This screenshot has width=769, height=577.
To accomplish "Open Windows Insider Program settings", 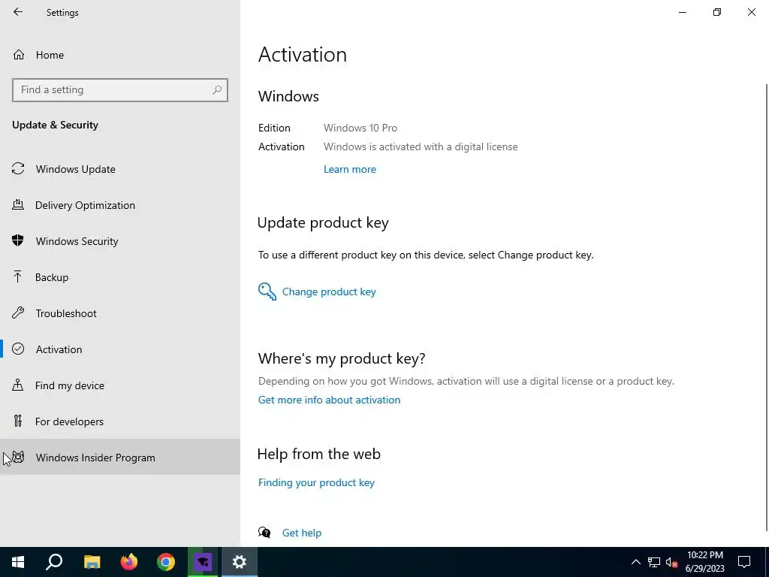I will tap(120, 458).
